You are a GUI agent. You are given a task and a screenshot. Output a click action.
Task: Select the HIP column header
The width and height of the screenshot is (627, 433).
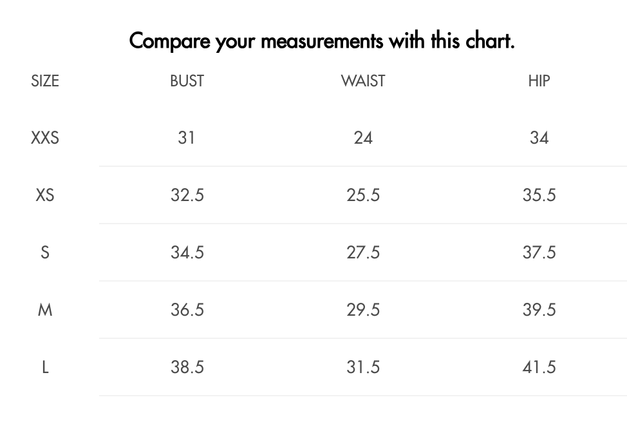pos(539,81)
